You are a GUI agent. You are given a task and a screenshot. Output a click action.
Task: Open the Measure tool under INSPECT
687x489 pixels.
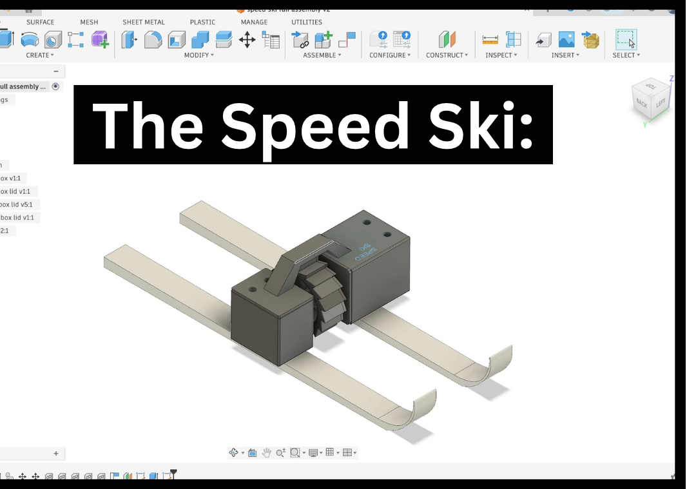point(490,41)
